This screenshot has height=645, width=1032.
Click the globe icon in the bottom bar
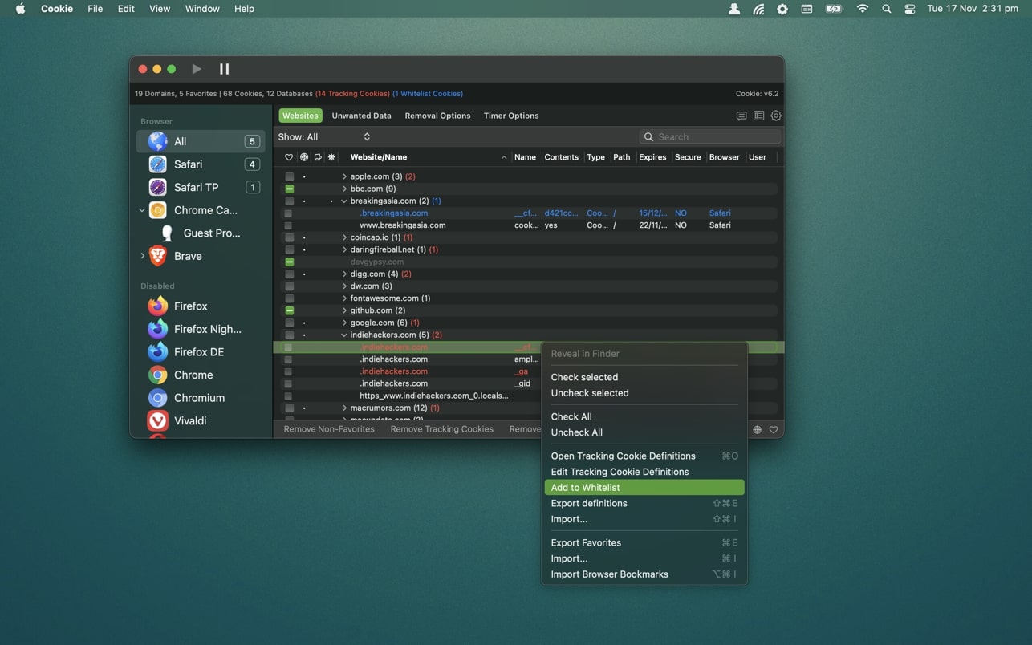(757, 430)
